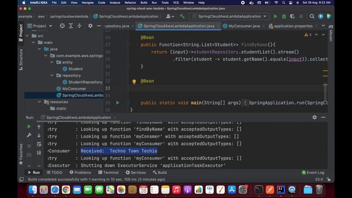Launch Chrome from the dock
This screenshot has width=352, height=198.
(66, 190)
